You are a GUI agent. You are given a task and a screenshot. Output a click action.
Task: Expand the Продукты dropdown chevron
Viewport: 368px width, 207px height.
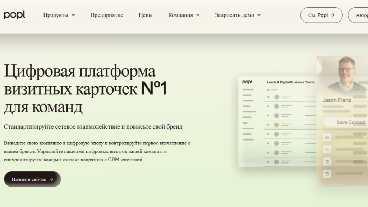point(73,15)
